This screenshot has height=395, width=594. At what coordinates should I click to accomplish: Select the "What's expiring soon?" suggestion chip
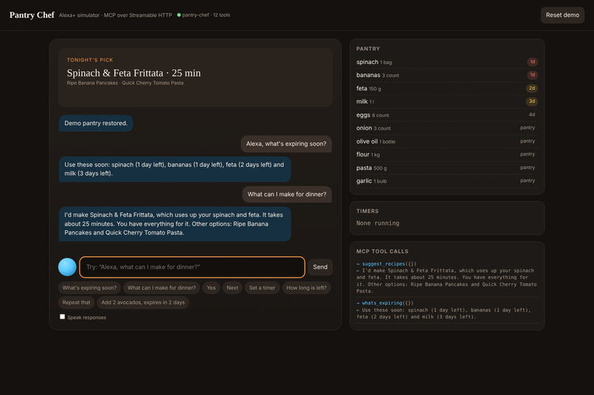(89, 288)
